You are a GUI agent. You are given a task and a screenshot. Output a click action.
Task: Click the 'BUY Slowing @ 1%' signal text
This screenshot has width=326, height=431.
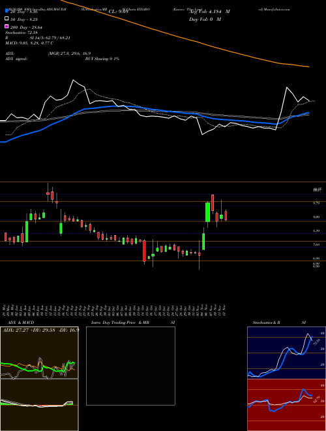tap(102, 59)
